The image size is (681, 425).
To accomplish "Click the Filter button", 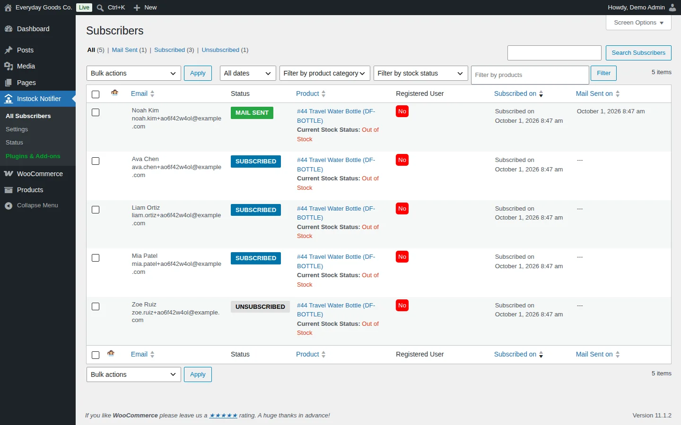I will (603, 73).
